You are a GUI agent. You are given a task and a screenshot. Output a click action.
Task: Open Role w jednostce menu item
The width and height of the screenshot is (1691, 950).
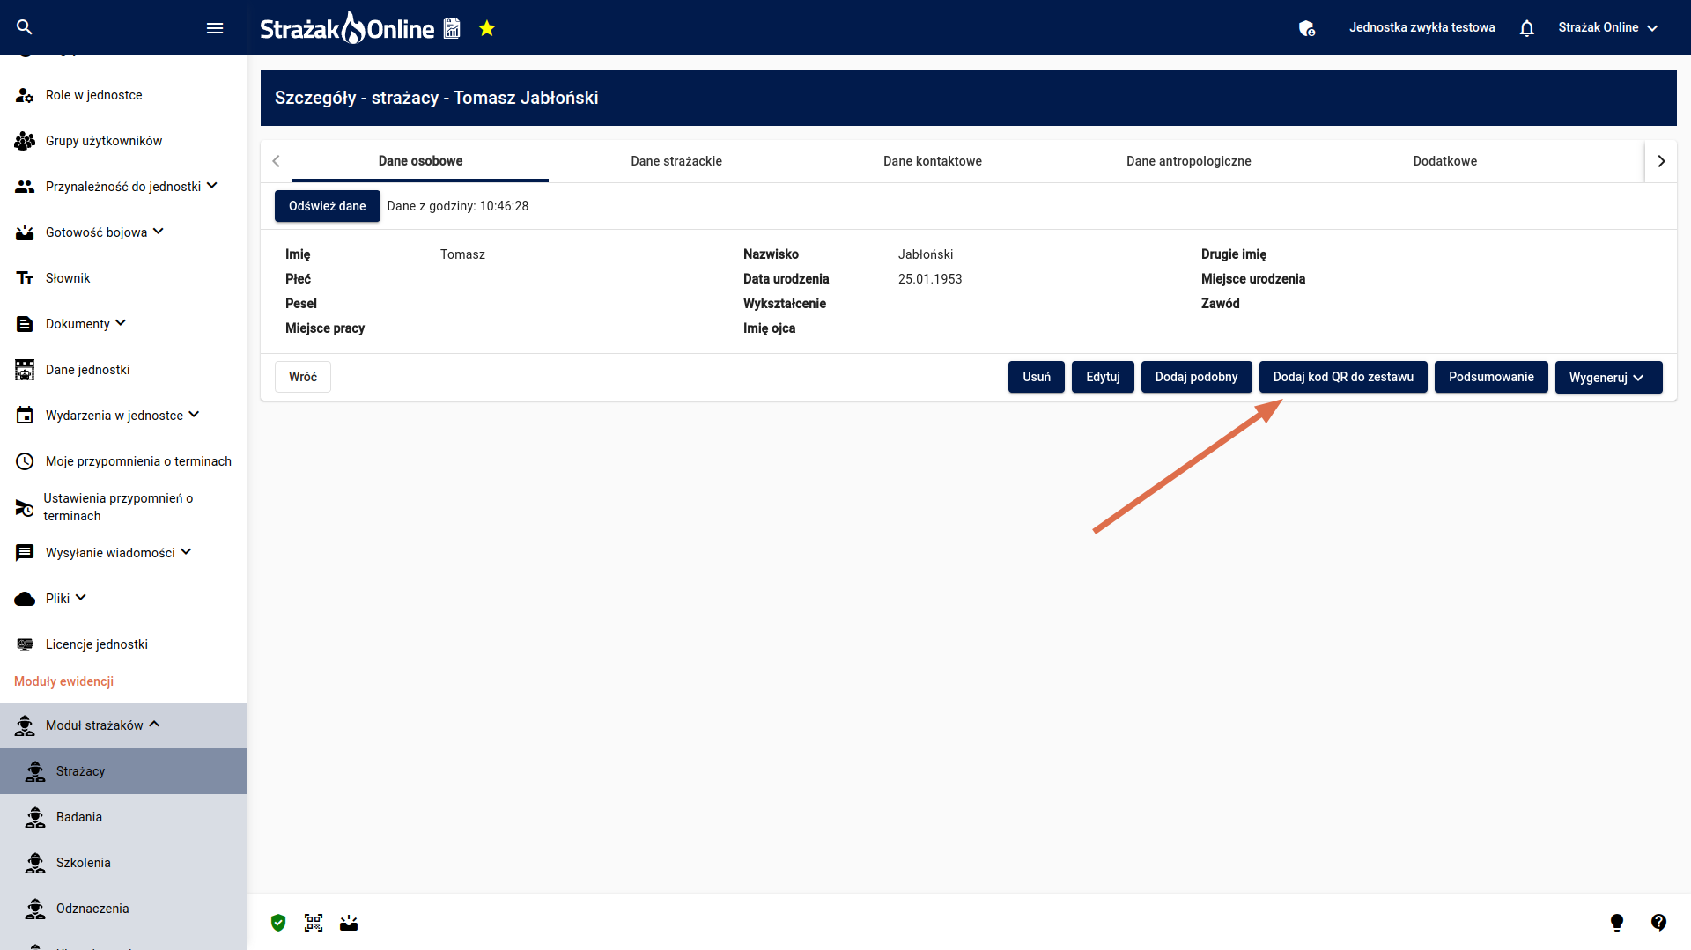[x=123, y=95]
